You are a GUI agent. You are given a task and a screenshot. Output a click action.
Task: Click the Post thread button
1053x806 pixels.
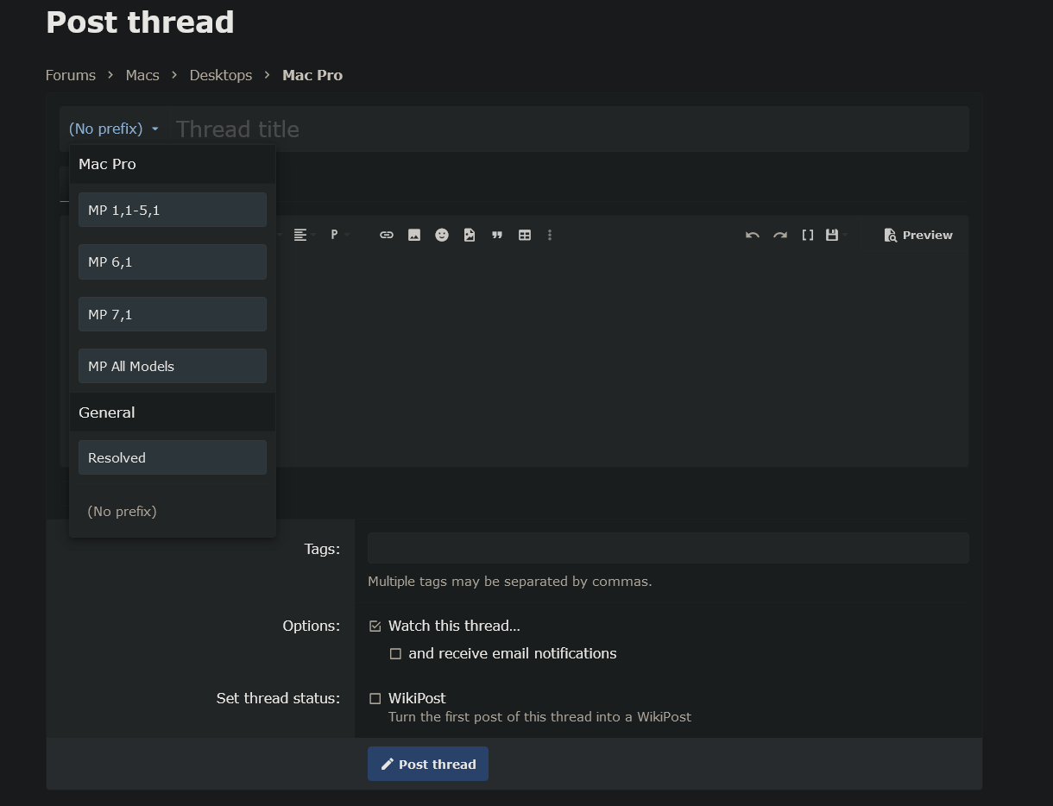coord(428,764)
